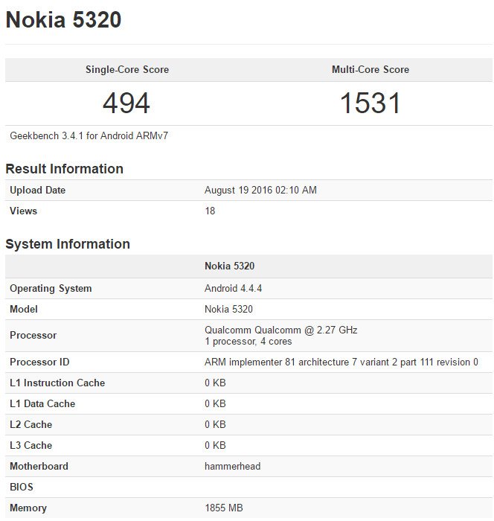This screenshot has width=494, height=521.
Task: Click the BIOS row label
Action: (x=22, y=488)
